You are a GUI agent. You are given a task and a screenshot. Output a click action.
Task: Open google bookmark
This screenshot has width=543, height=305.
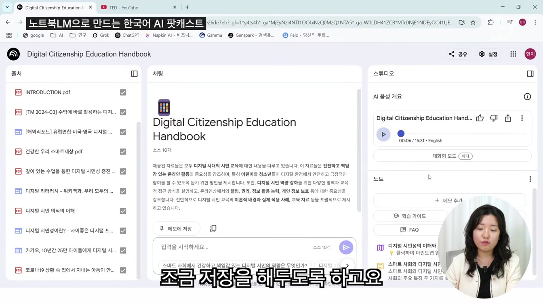point(34,36)
